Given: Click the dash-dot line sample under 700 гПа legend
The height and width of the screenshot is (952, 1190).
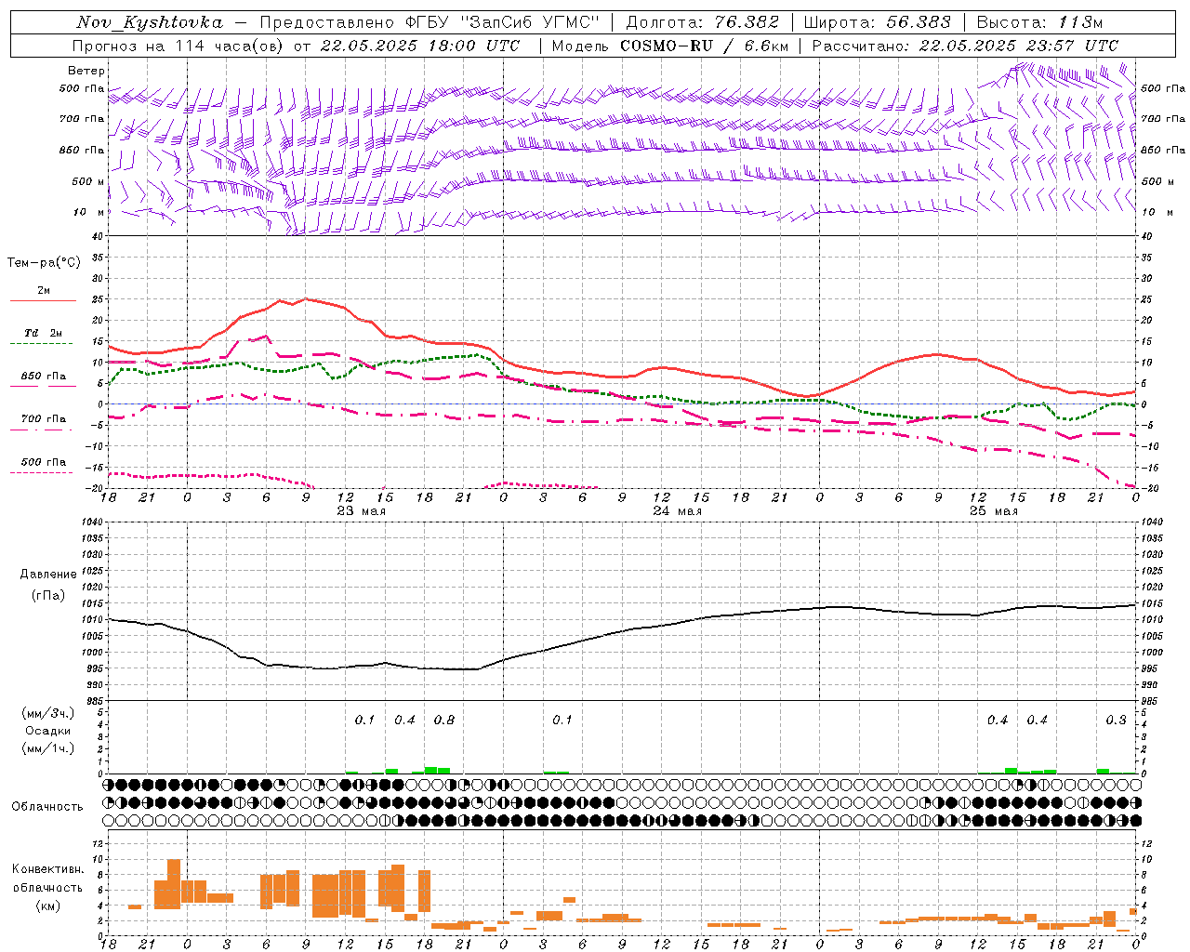Looking at the screenshot, I should click(x=41, y=430).
